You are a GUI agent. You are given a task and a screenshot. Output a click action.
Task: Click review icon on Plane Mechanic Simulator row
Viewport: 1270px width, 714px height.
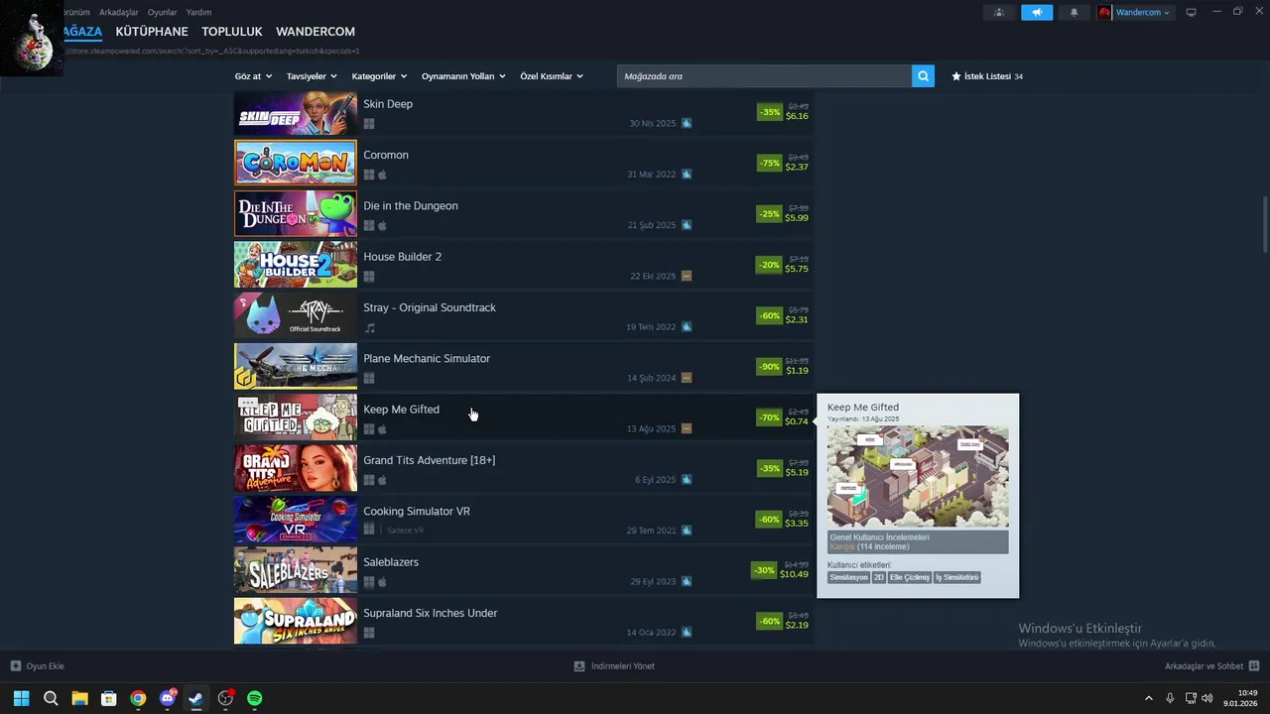[x=687, y=378]
